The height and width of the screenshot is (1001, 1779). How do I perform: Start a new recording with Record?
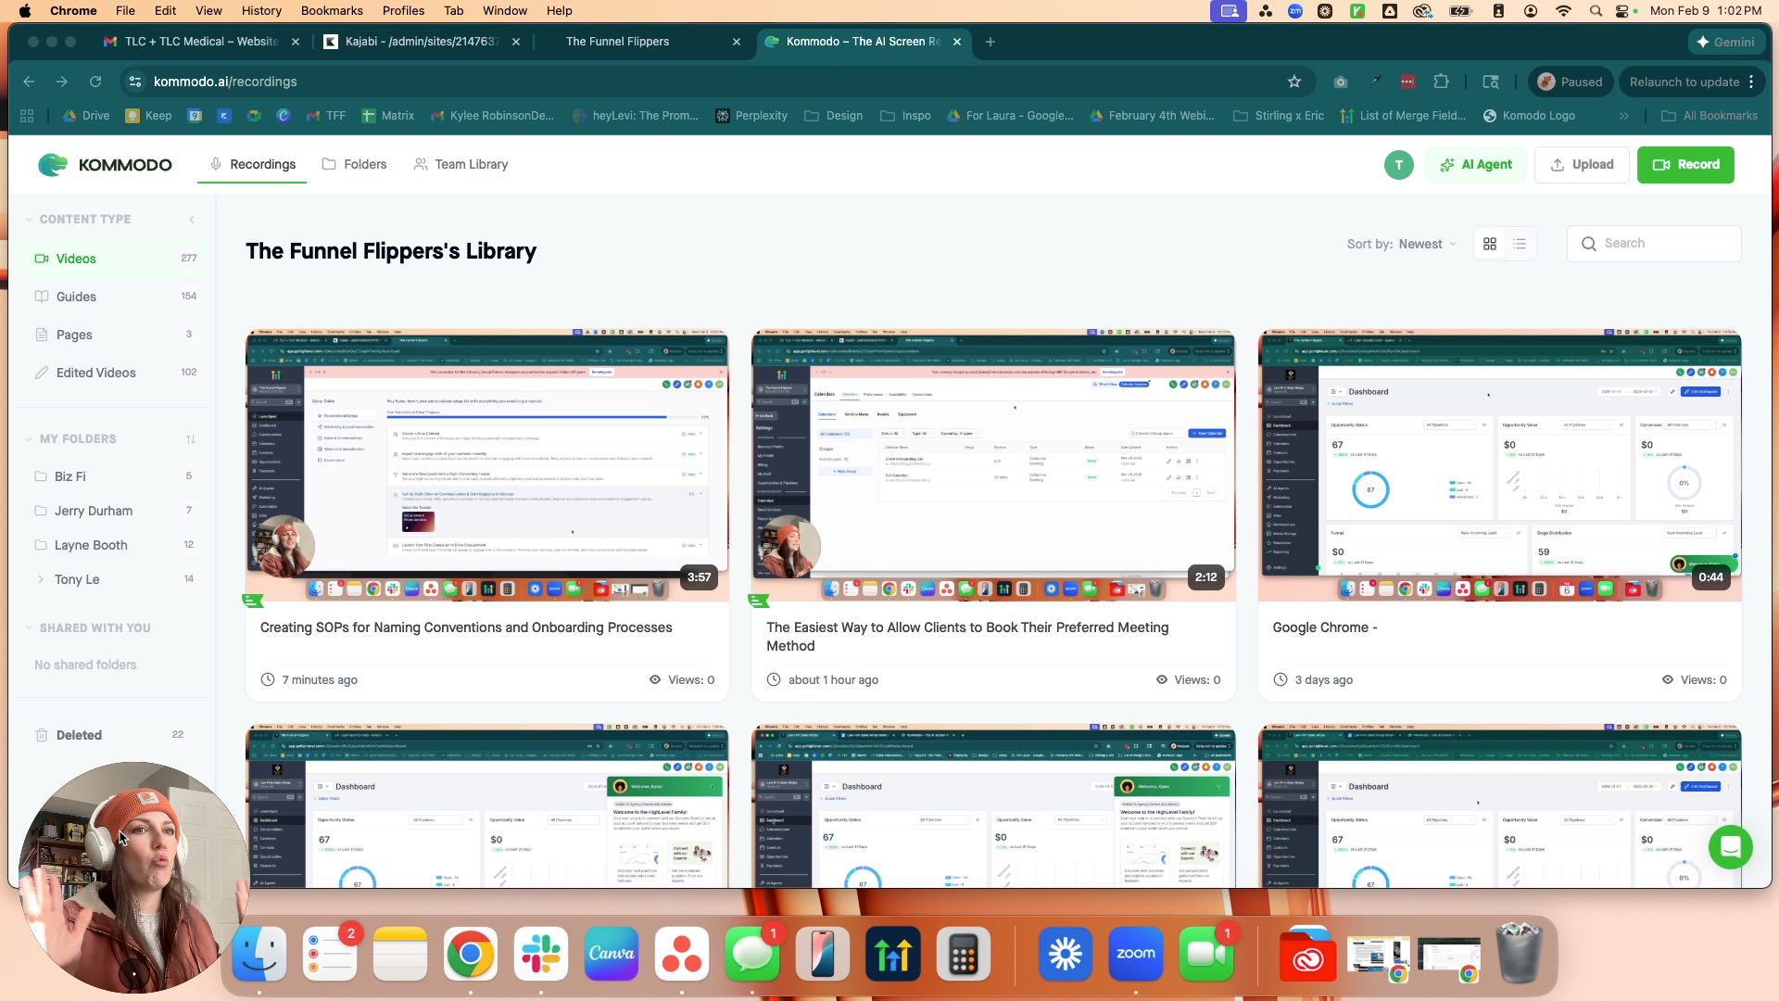(1685, 165)
